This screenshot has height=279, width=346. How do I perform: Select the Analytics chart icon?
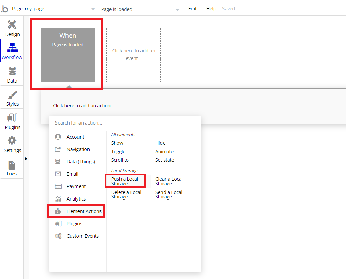[x=58, y=199]
